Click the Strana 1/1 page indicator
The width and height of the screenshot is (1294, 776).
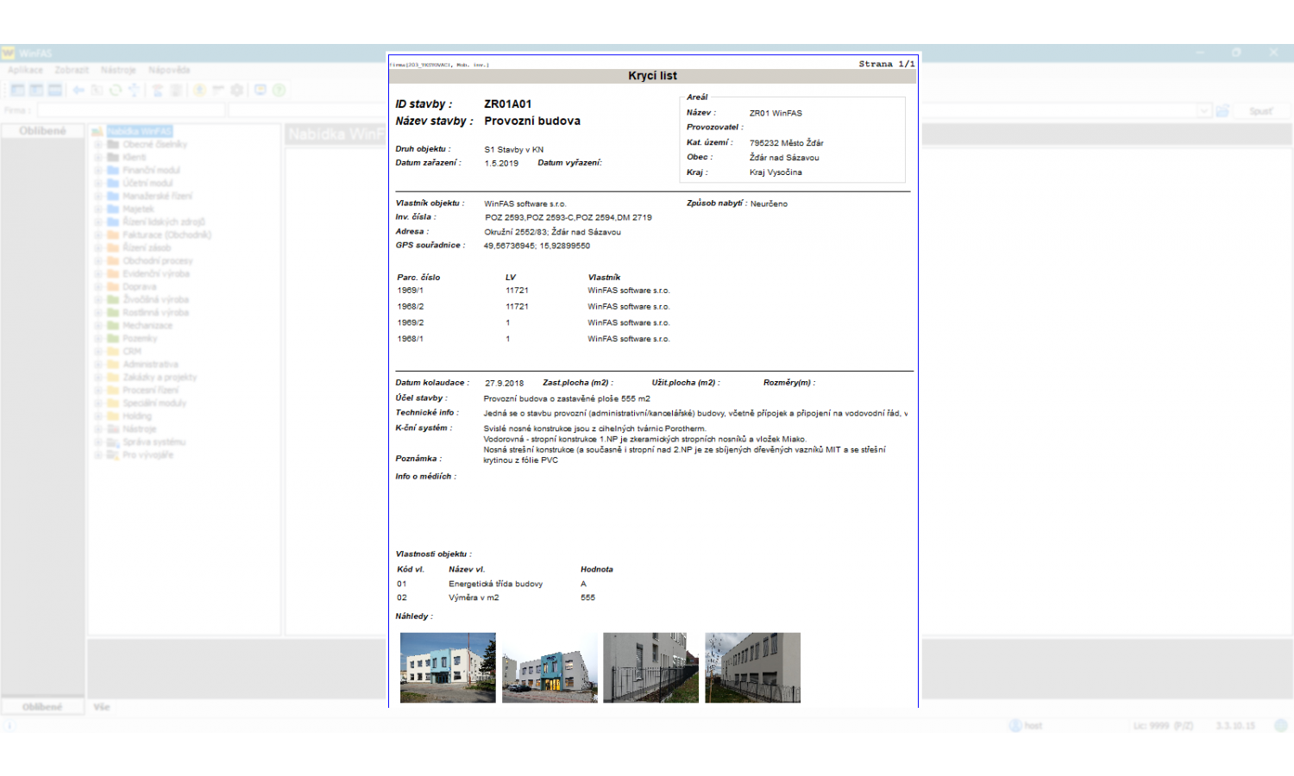[x=887, y=64]
